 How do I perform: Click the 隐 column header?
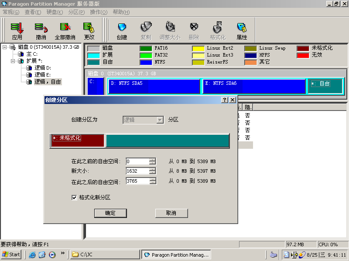248,107
